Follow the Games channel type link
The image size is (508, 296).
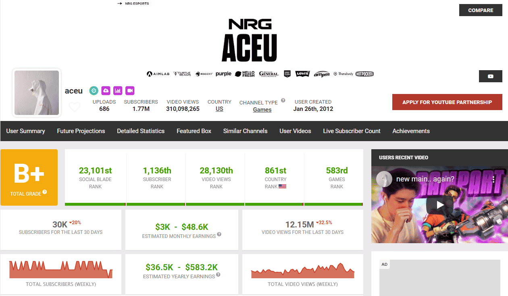[x=262, y=110]
